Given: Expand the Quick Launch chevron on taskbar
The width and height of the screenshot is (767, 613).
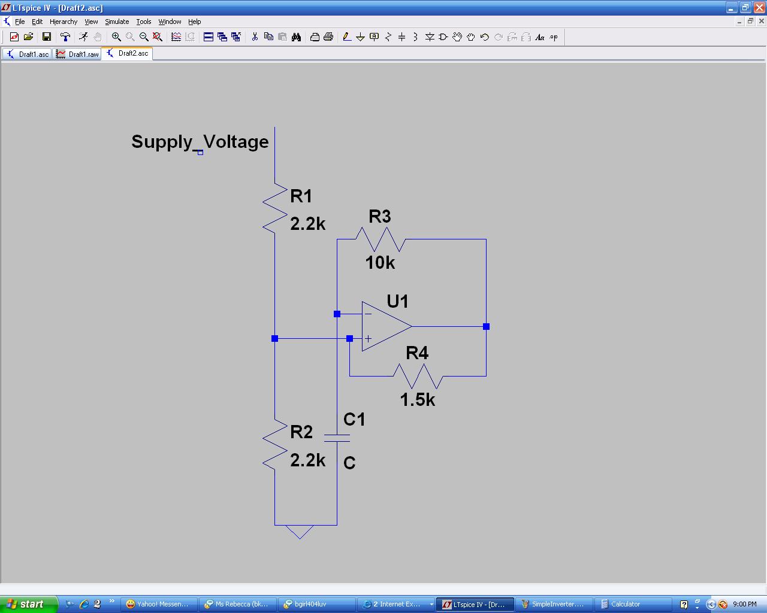Looking at the screenshot, I should coord(111,601).
